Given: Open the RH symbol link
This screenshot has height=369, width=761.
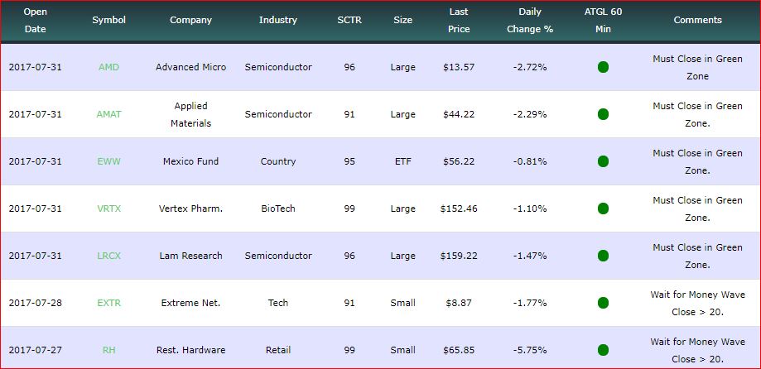Looking at the screenshot, I should (x=108, y=350).
